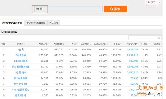
Task: Click the T恤 男 keyword in row 1
Action: tap(21, 49)
